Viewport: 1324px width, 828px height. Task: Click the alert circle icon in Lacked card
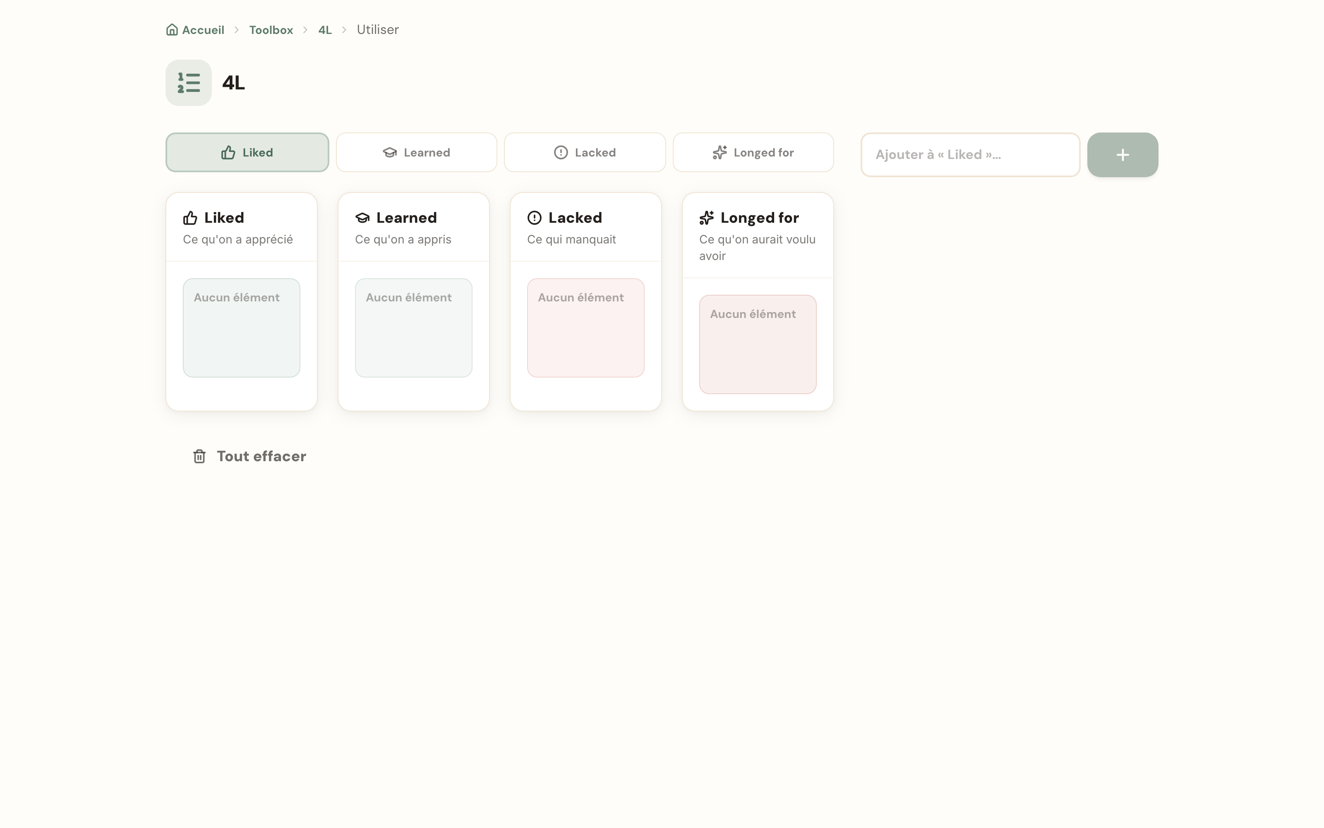pos(535,218)
